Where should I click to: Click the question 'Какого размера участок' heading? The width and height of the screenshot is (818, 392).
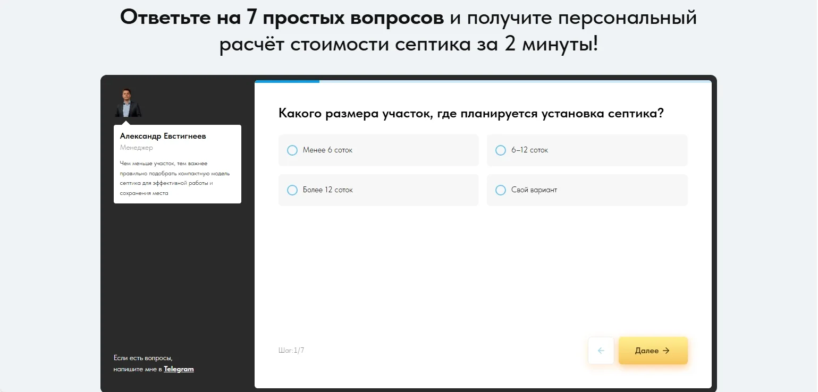[471, 114]
